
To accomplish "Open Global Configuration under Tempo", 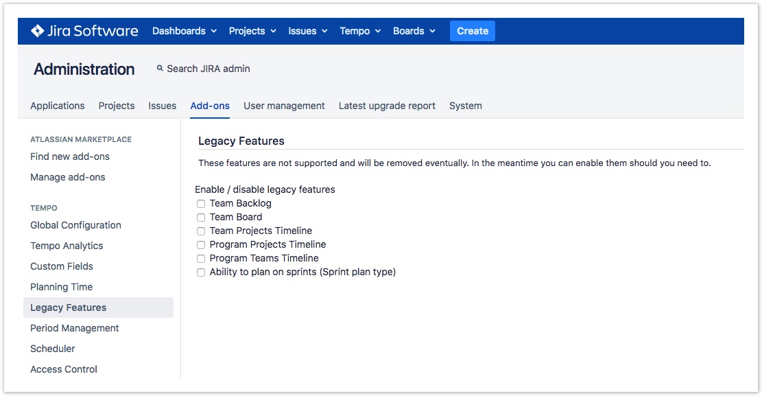I will [75, 225].
